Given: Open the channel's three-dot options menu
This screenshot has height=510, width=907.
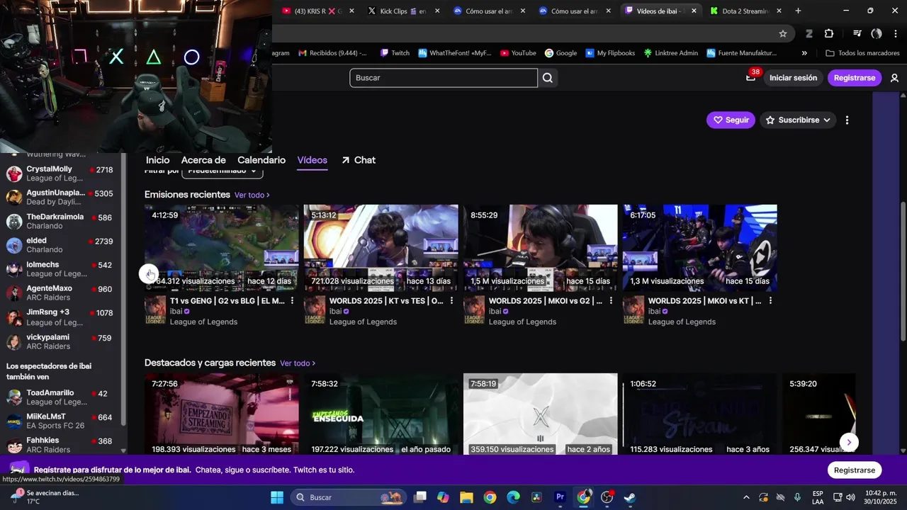Looking at the screenshot, I should [x=847, y=120].
